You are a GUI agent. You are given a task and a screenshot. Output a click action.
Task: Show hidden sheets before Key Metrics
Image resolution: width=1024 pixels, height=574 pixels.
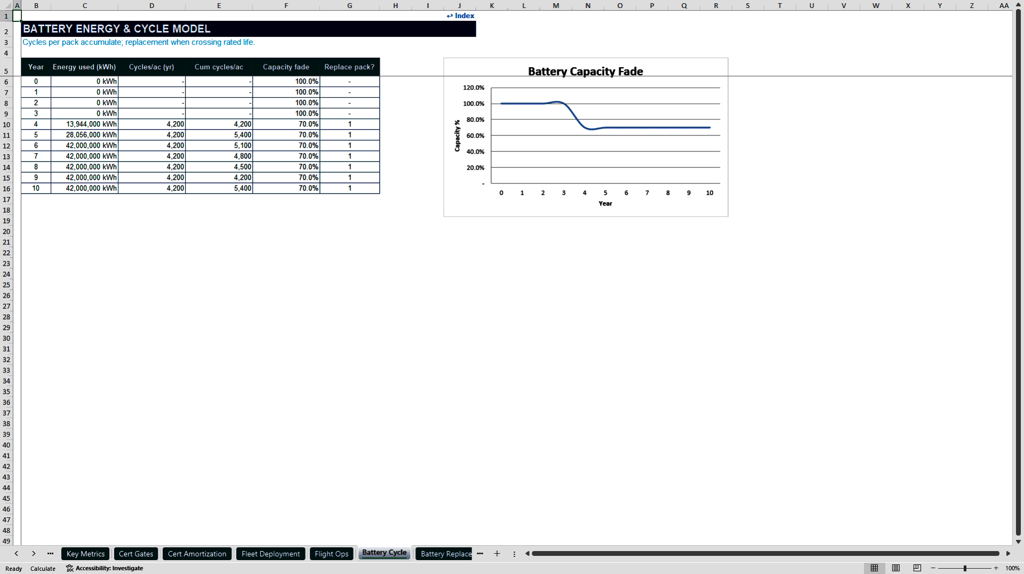pos(50,554)
